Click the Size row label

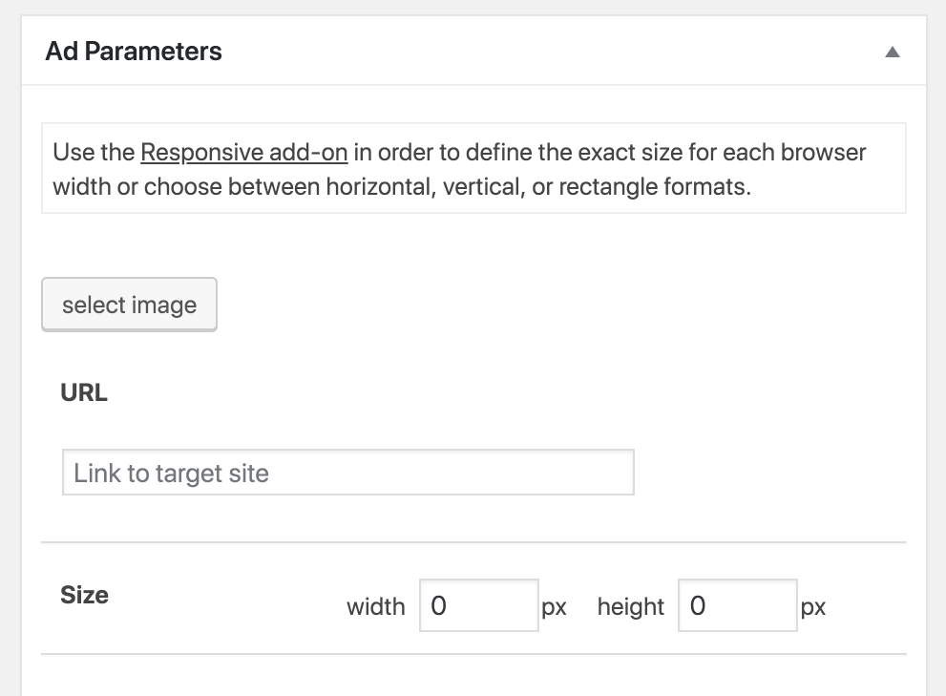click(84, 595)
